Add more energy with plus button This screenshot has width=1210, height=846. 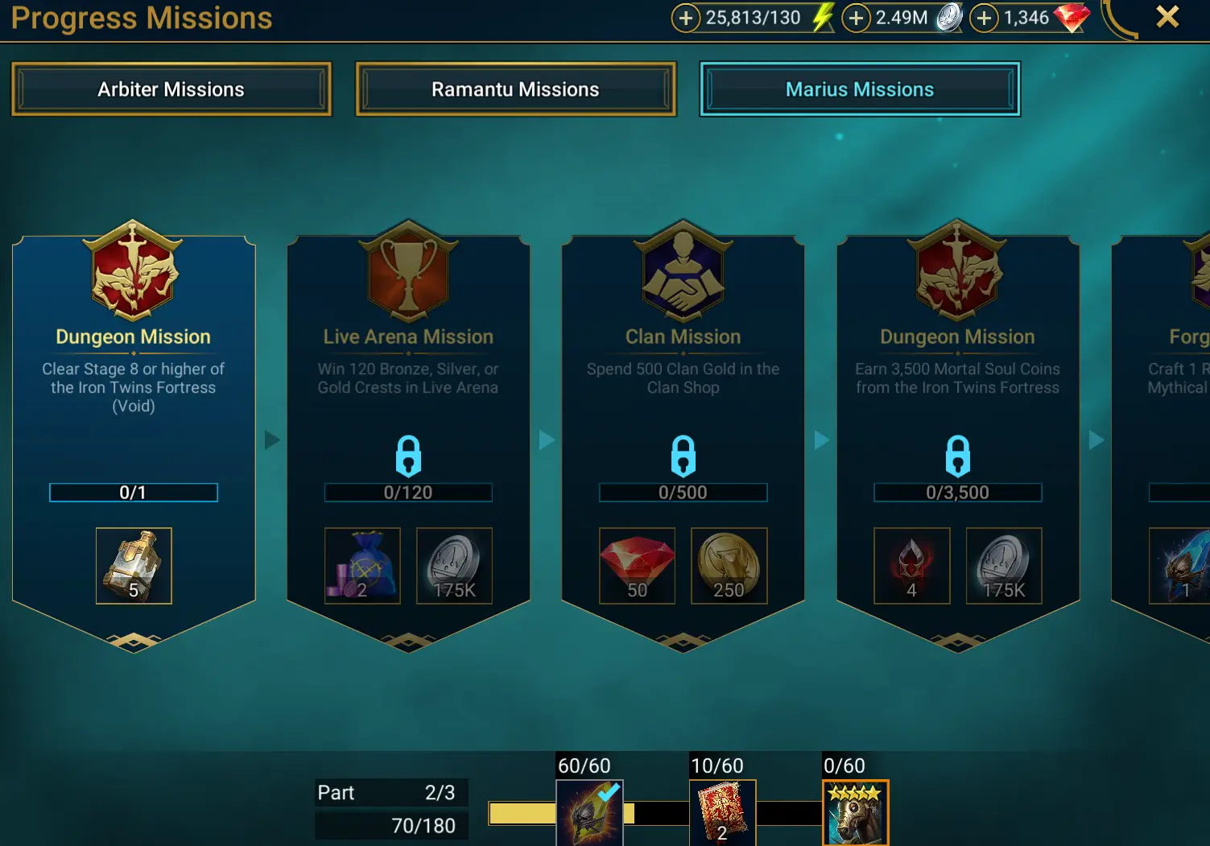pyautogui.click(x=685, y=18)
